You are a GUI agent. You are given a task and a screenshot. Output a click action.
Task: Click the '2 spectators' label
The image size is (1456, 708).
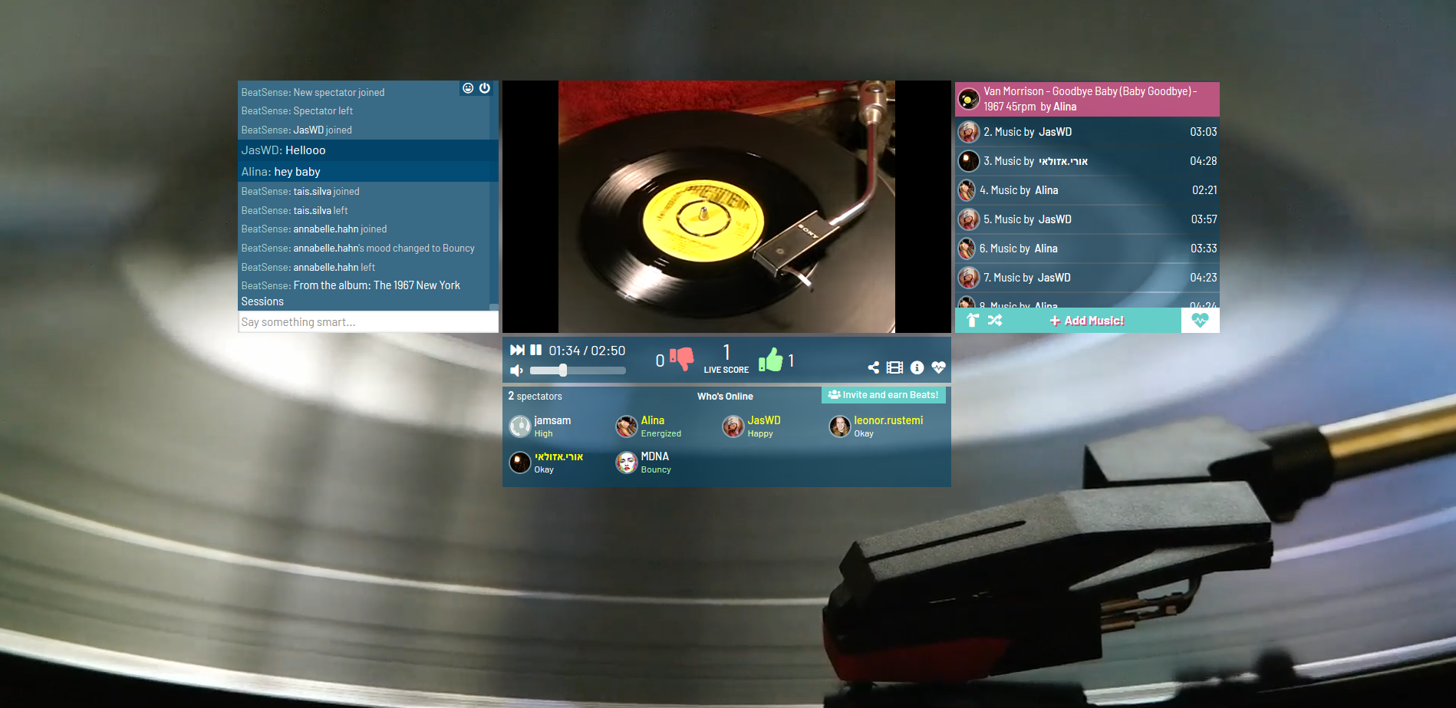point(535,397)
